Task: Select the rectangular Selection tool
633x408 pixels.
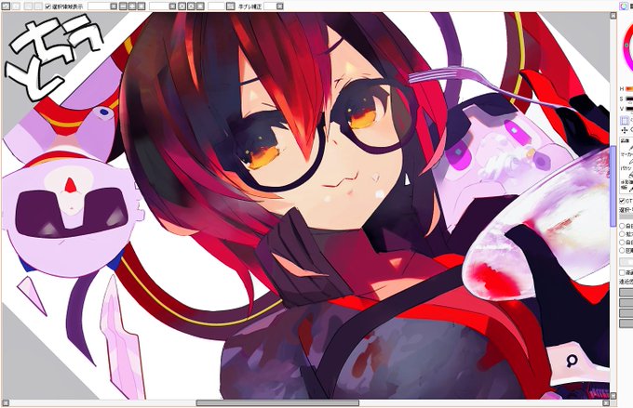Action: click(x=625, y=120)
